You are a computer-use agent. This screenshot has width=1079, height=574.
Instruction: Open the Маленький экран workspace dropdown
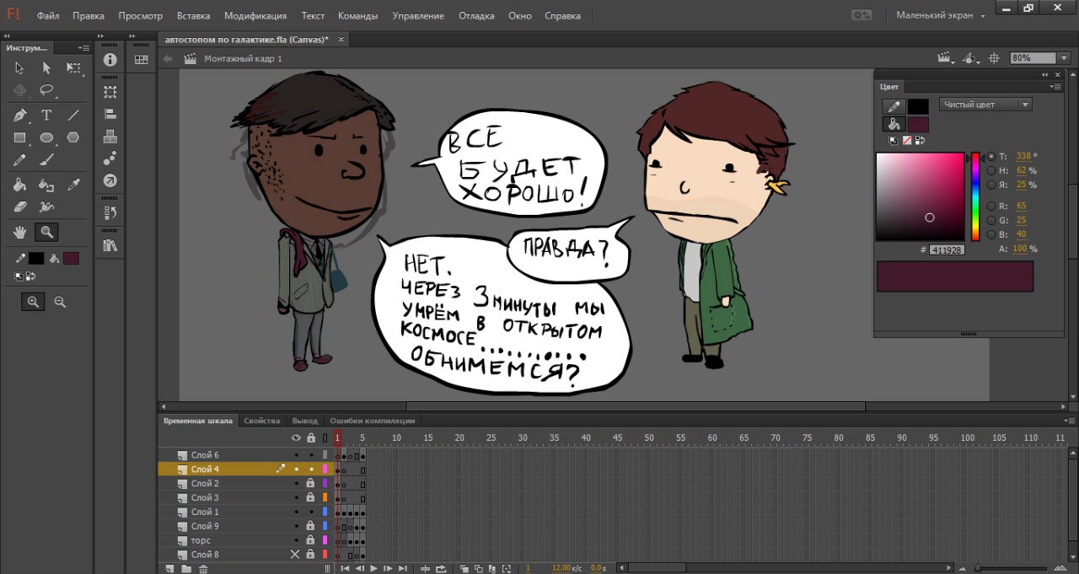(x=941, y=15)
